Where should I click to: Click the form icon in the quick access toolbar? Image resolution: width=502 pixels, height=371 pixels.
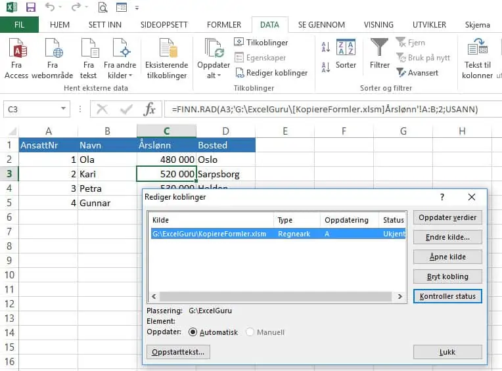click(x=122, y=7)
